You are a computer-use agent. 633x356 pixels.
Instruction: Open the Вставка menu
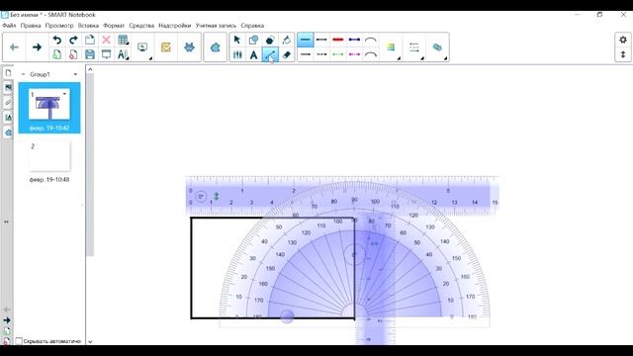coord(88,26)
